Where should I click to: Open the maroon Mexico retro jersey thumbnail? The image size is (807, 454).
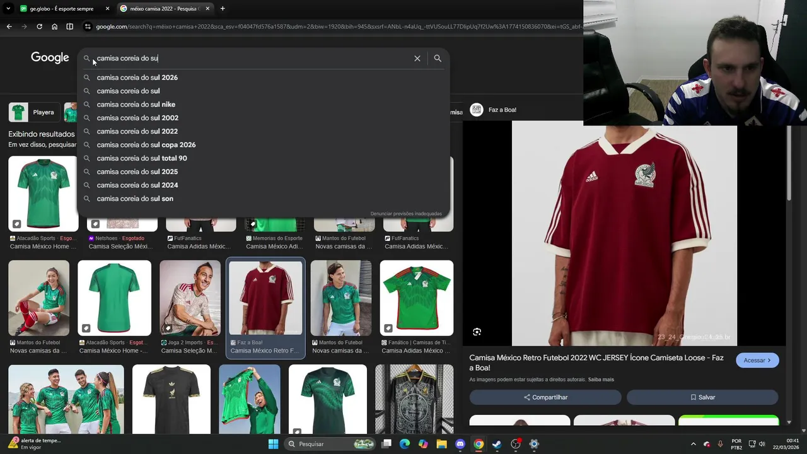click(x=265, y=298)
